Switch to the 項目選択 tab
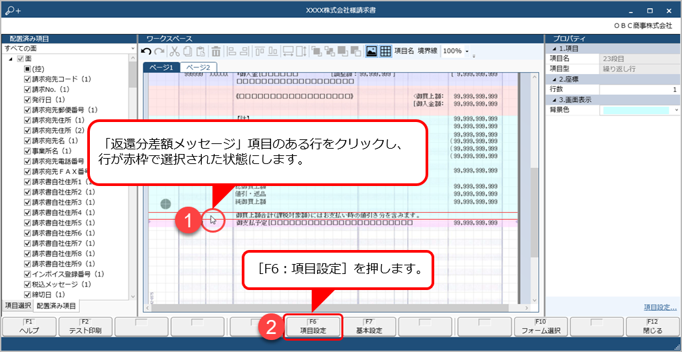The height and width of the screenshot is (352, 682). [x=18, y=305]
